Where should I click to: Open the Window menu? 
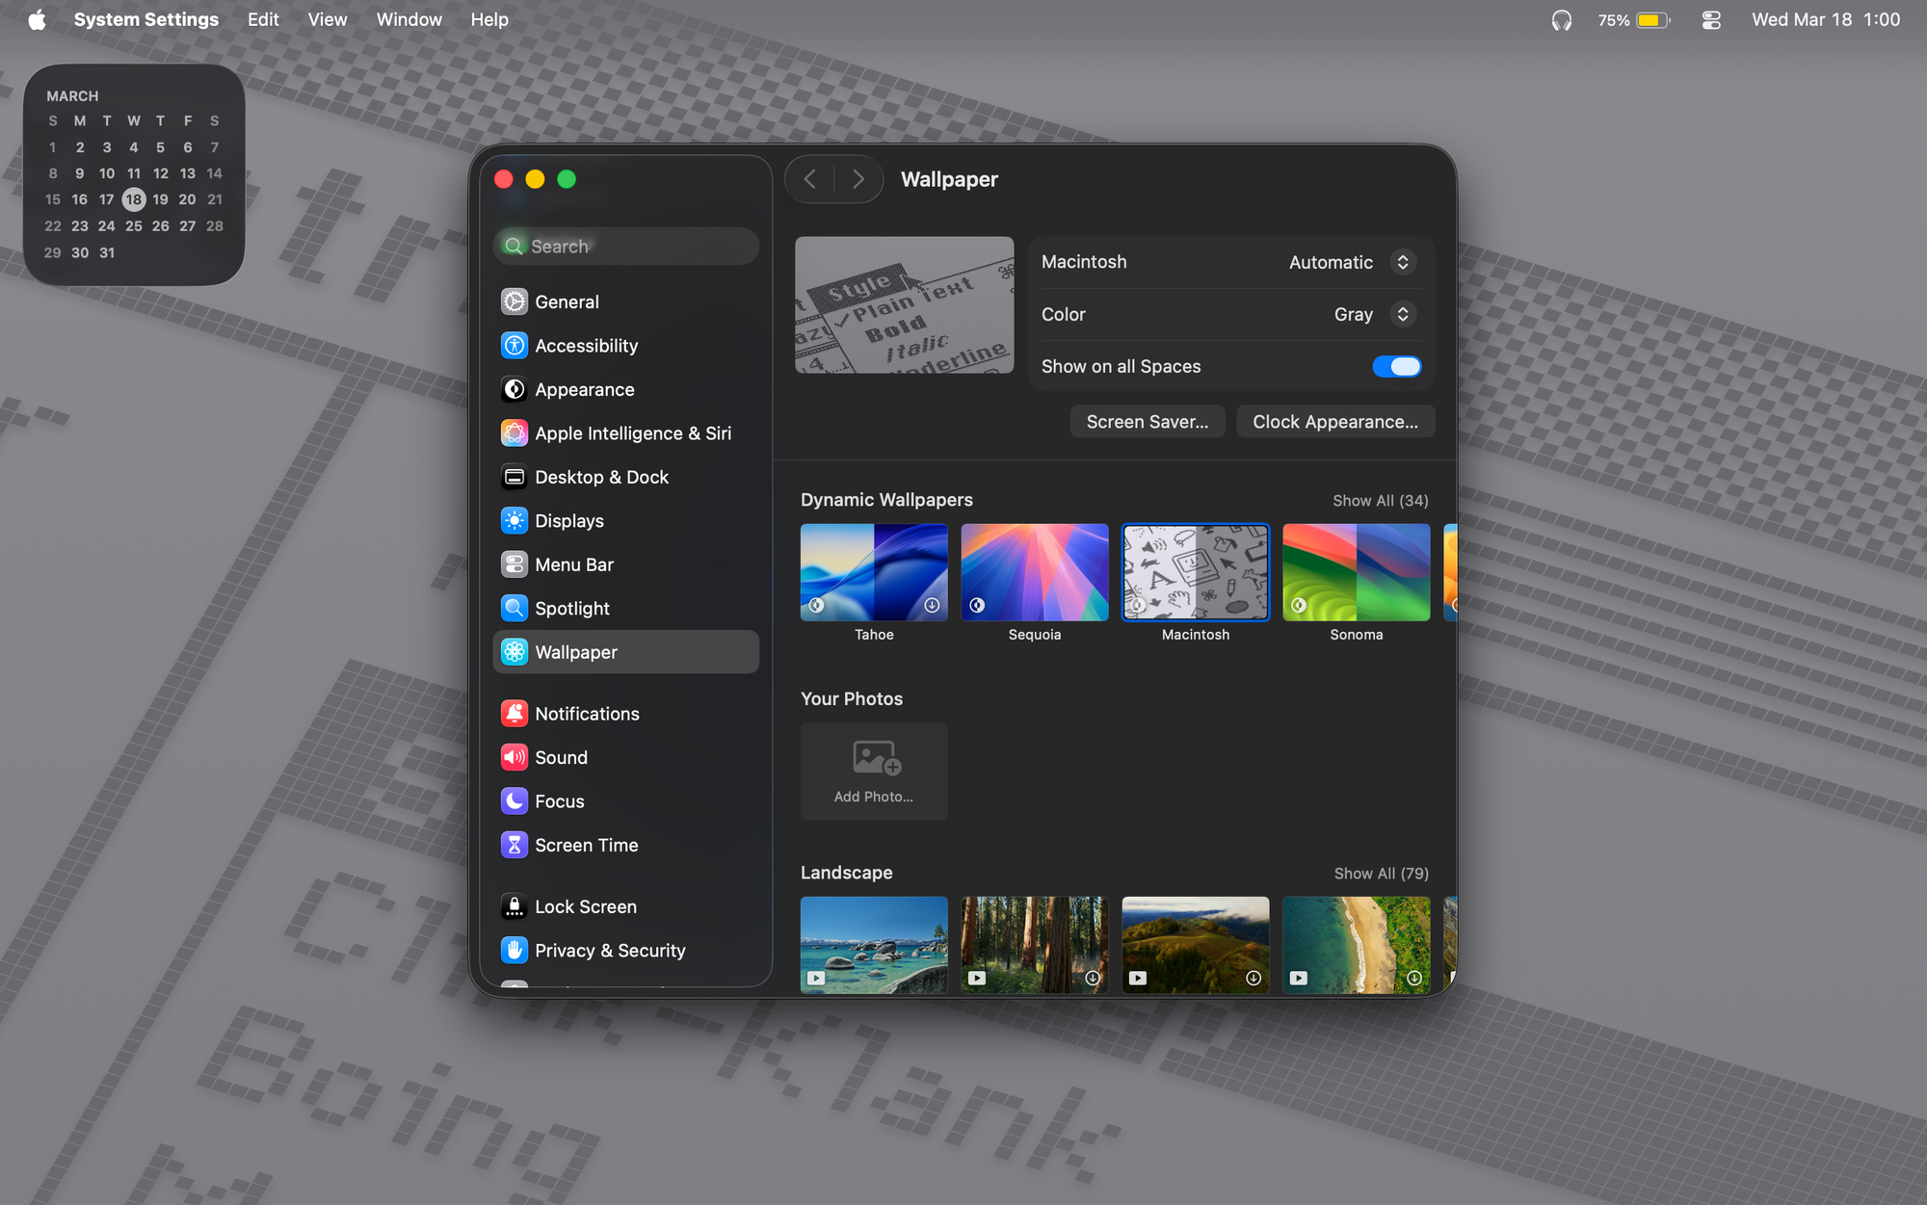[409, 20]
